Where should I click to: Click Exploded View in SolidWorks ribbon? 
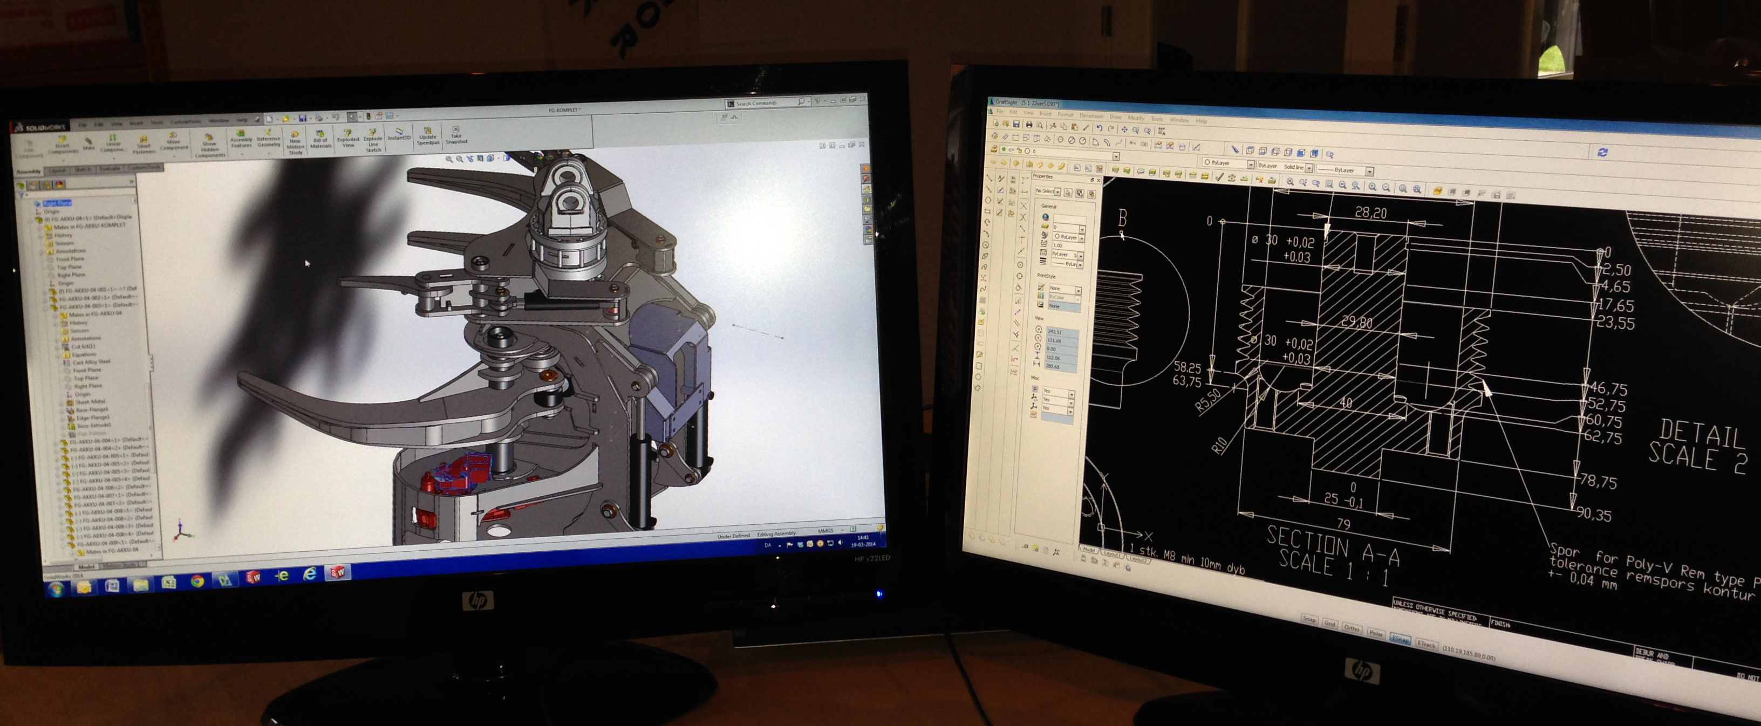[348, 138]
